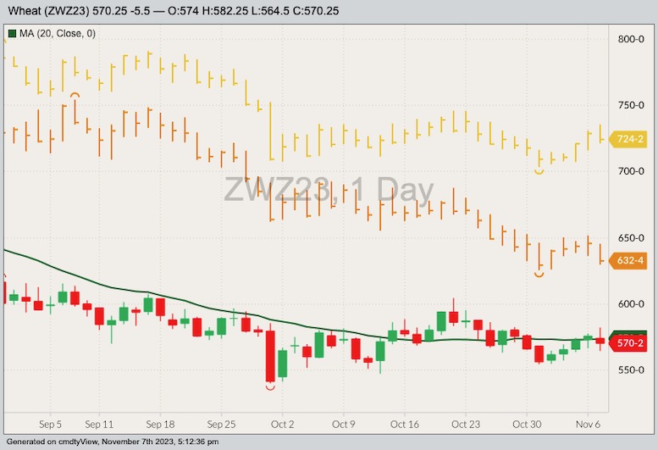Viewport: 658px width, 450px height.
Task: Click the yellow 724-2 price tag
Action: tap(628, 139)
